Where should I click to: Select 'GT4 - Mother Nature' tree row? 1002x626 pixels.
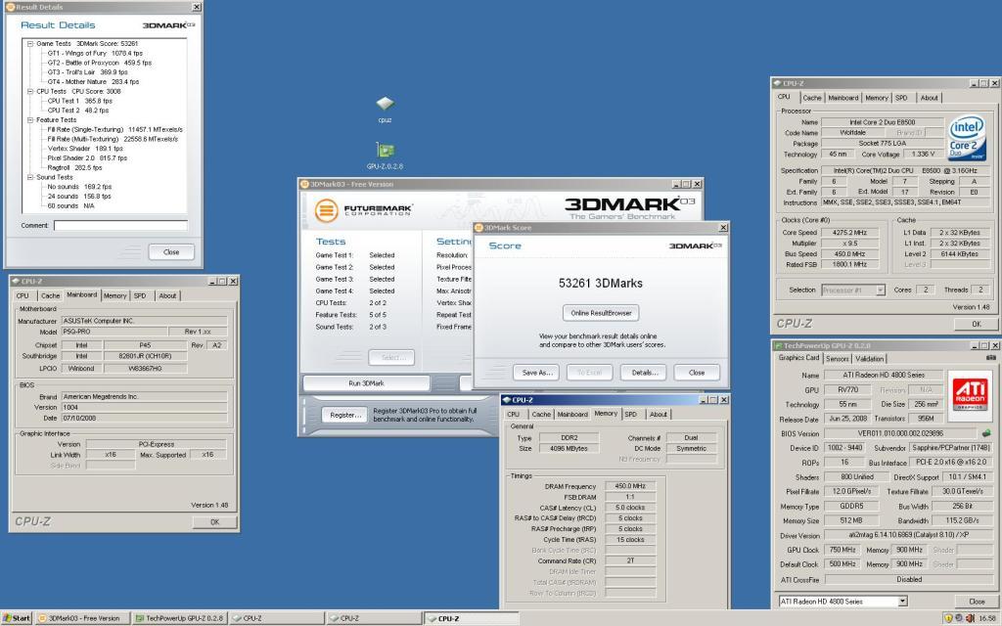93,82
